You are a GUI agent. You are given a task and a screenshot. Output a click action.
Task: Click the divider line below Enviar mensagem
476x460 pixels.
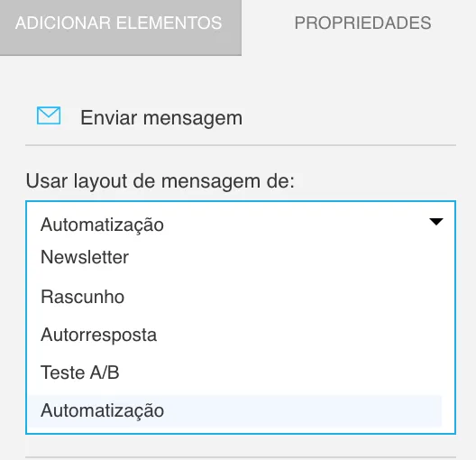coord(241,145)
